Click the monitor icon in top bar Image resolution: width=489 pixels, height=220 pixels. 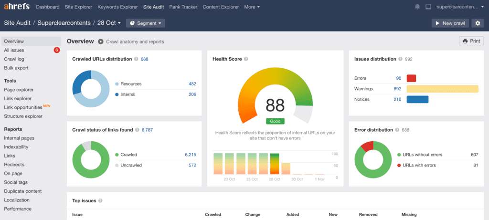click(428, 7)
